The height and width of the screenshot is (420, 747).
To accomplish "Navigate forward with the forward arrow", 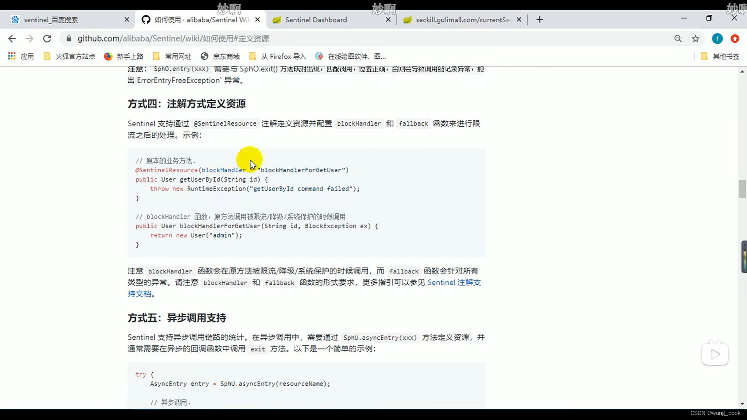I will (29, 38).
